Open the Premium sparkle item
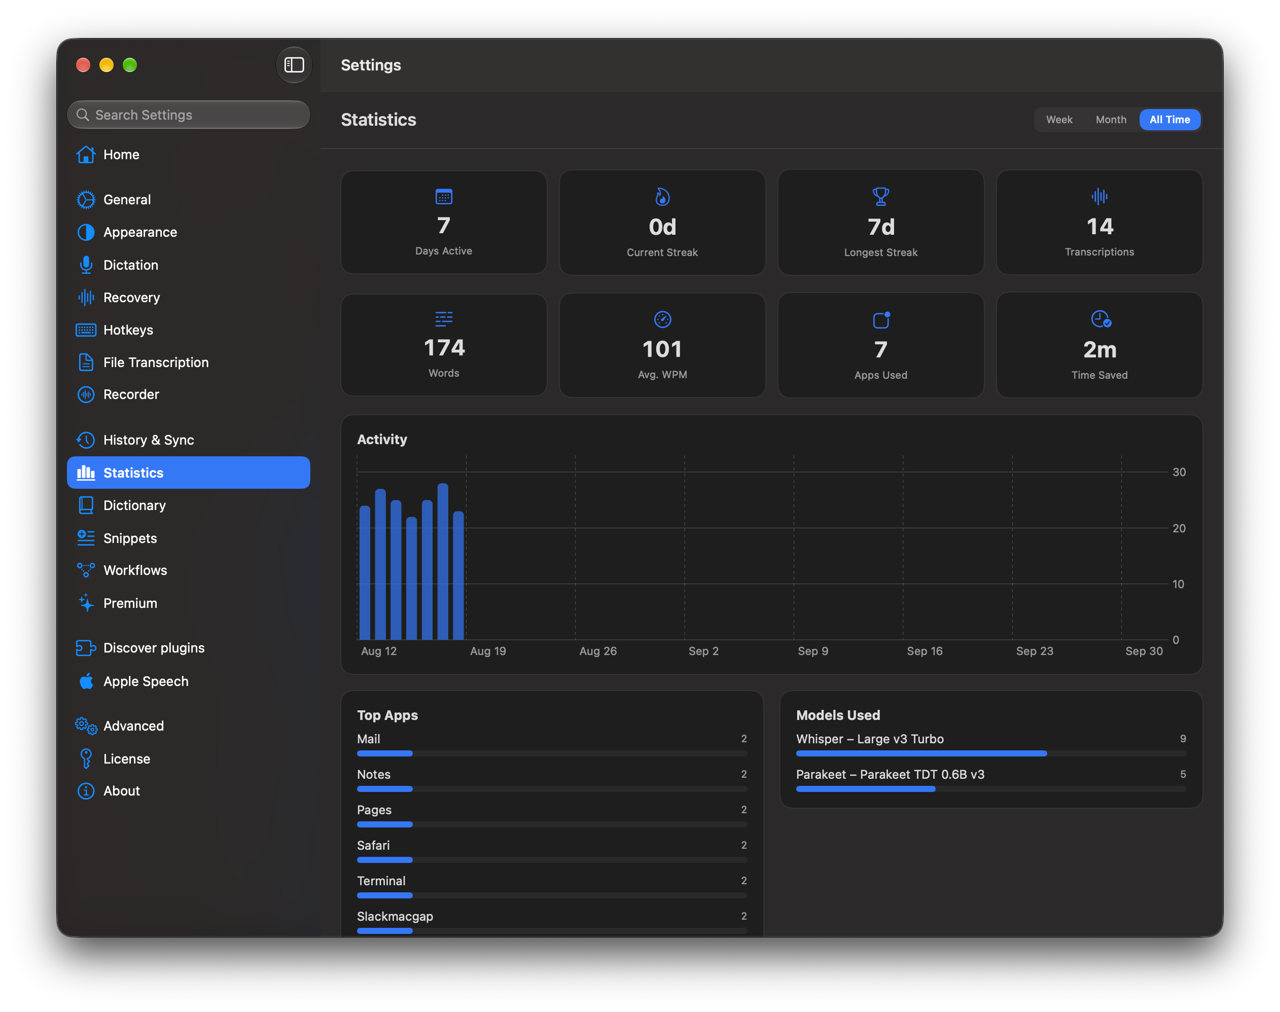 189,603
